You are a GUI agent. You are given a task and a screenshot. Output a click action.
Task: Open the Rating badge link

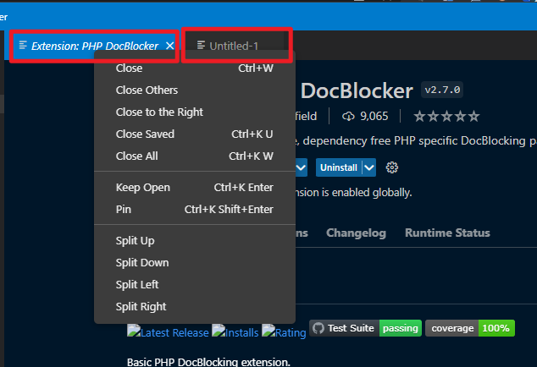click(284, 331)
